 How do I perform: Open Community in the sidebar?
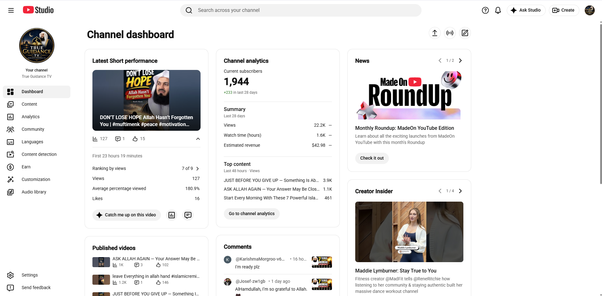37,129
